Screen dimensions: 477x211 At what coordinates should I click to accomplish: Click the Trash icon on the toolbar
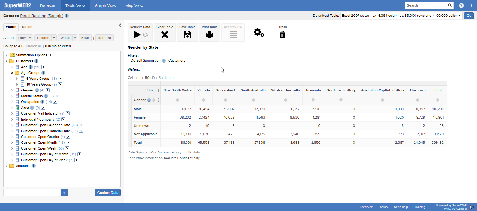[282, 34]
